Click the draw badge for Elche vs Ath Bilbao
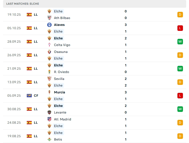 point(180,15)
